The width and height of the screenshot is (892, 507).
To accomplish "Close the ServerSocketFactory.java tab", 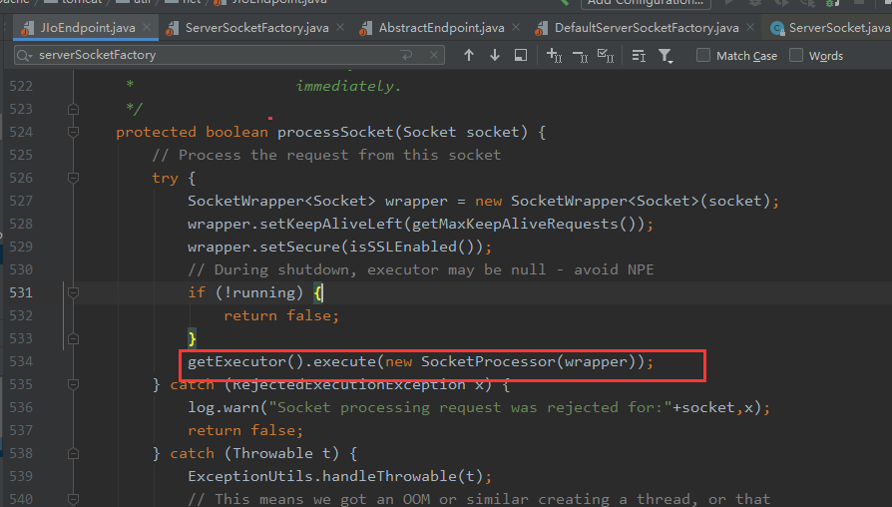I will coord(340,27).
